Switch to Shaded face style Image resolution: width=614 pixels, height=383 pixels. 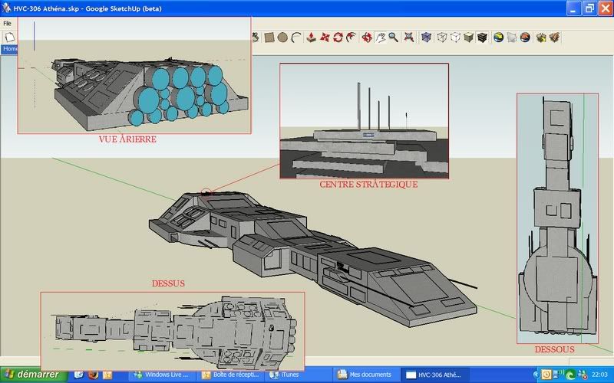pos(468,38)
